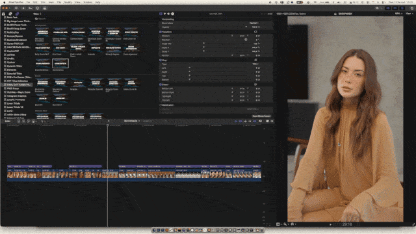This screenshot has height=234, width=416.
Task: Adjust the Crop Left slider handle
Action: coord(189,68)
